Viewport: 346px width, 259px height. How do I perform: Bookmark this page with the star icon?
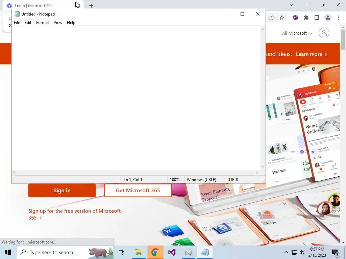[x=282, y=18]
